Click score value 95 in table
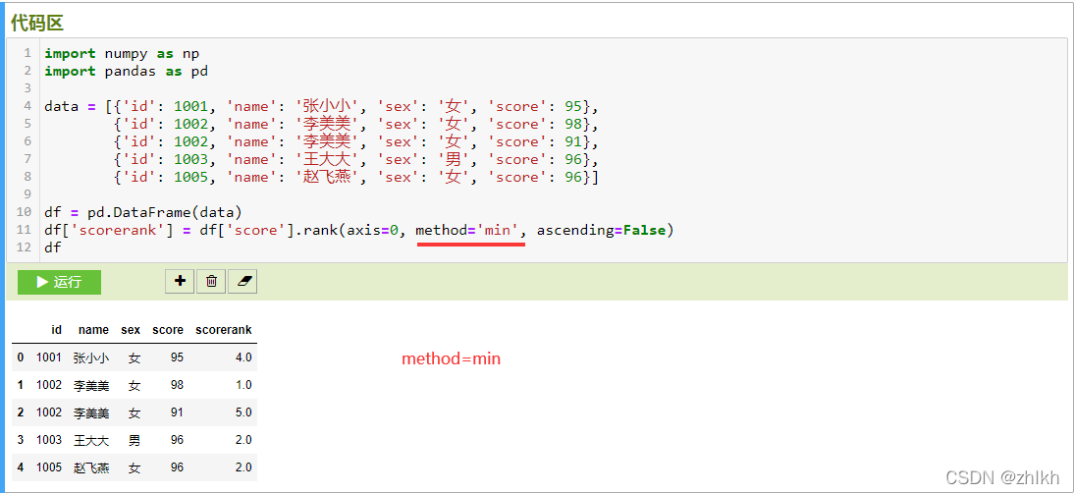 pos(177,357)
